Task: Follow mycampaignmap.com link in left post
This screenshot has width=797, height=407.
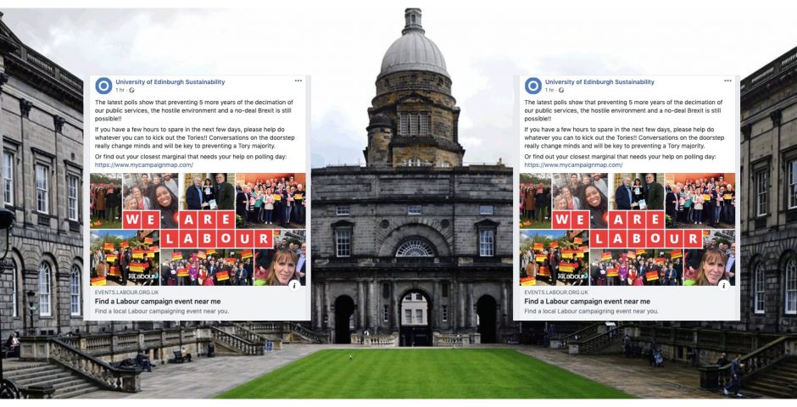Action: coord(144,165)
